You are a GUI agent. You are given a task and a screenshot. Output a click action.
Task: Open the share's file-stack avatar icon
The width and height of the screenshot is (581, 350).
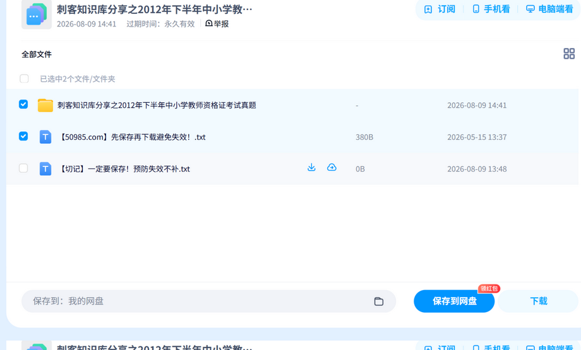(x=37, y=15)
